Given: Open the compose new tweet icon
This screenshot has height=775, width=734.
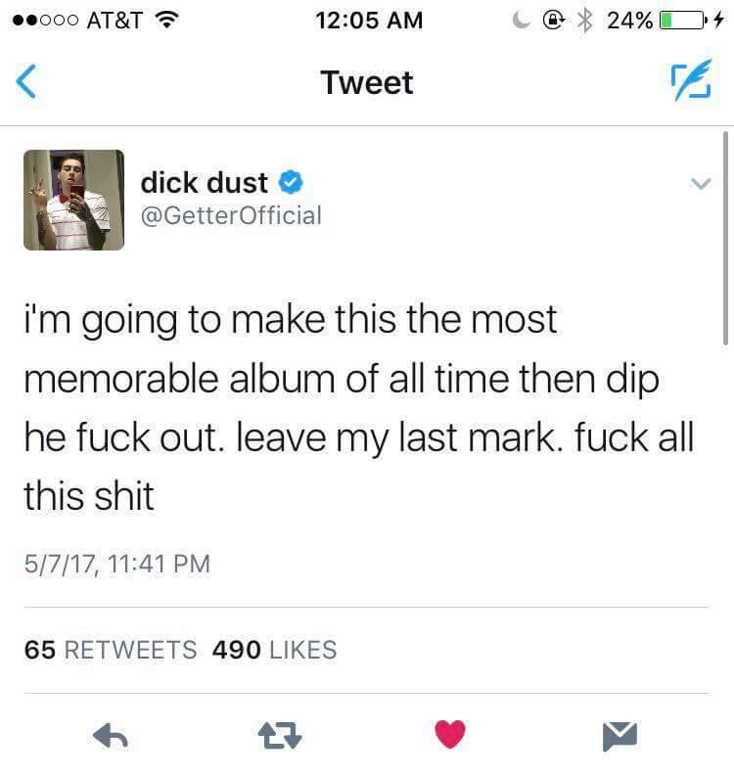Looking at the screenshot, I should [x=692, y=80].
